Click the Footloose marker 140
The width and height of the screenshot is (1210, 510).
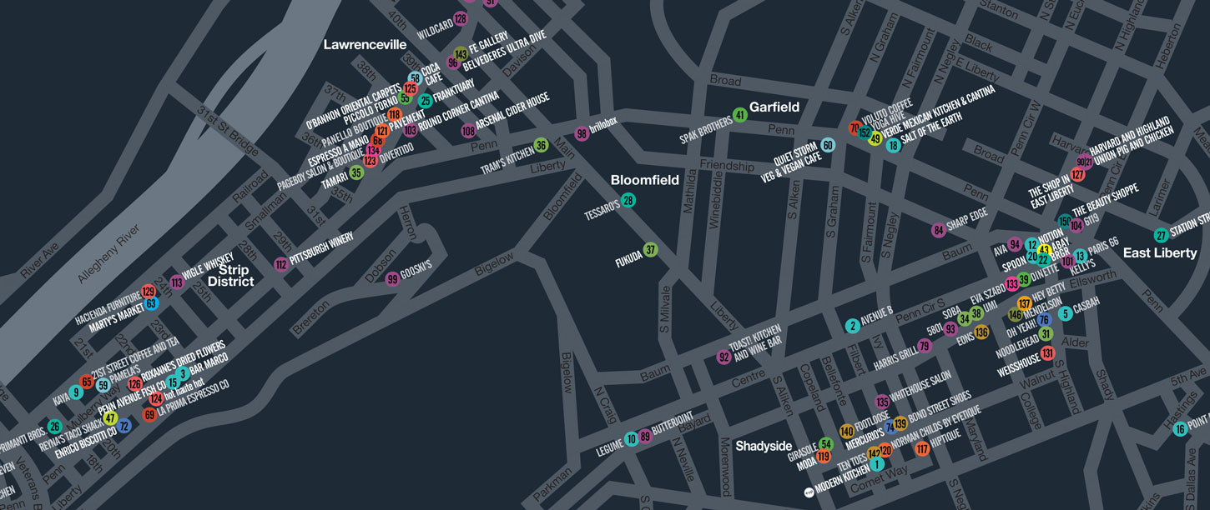point(847,431)
